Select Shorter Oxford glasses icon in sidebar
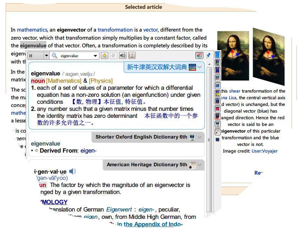Screen dimensions: 299x228 (x=217, y=124)
